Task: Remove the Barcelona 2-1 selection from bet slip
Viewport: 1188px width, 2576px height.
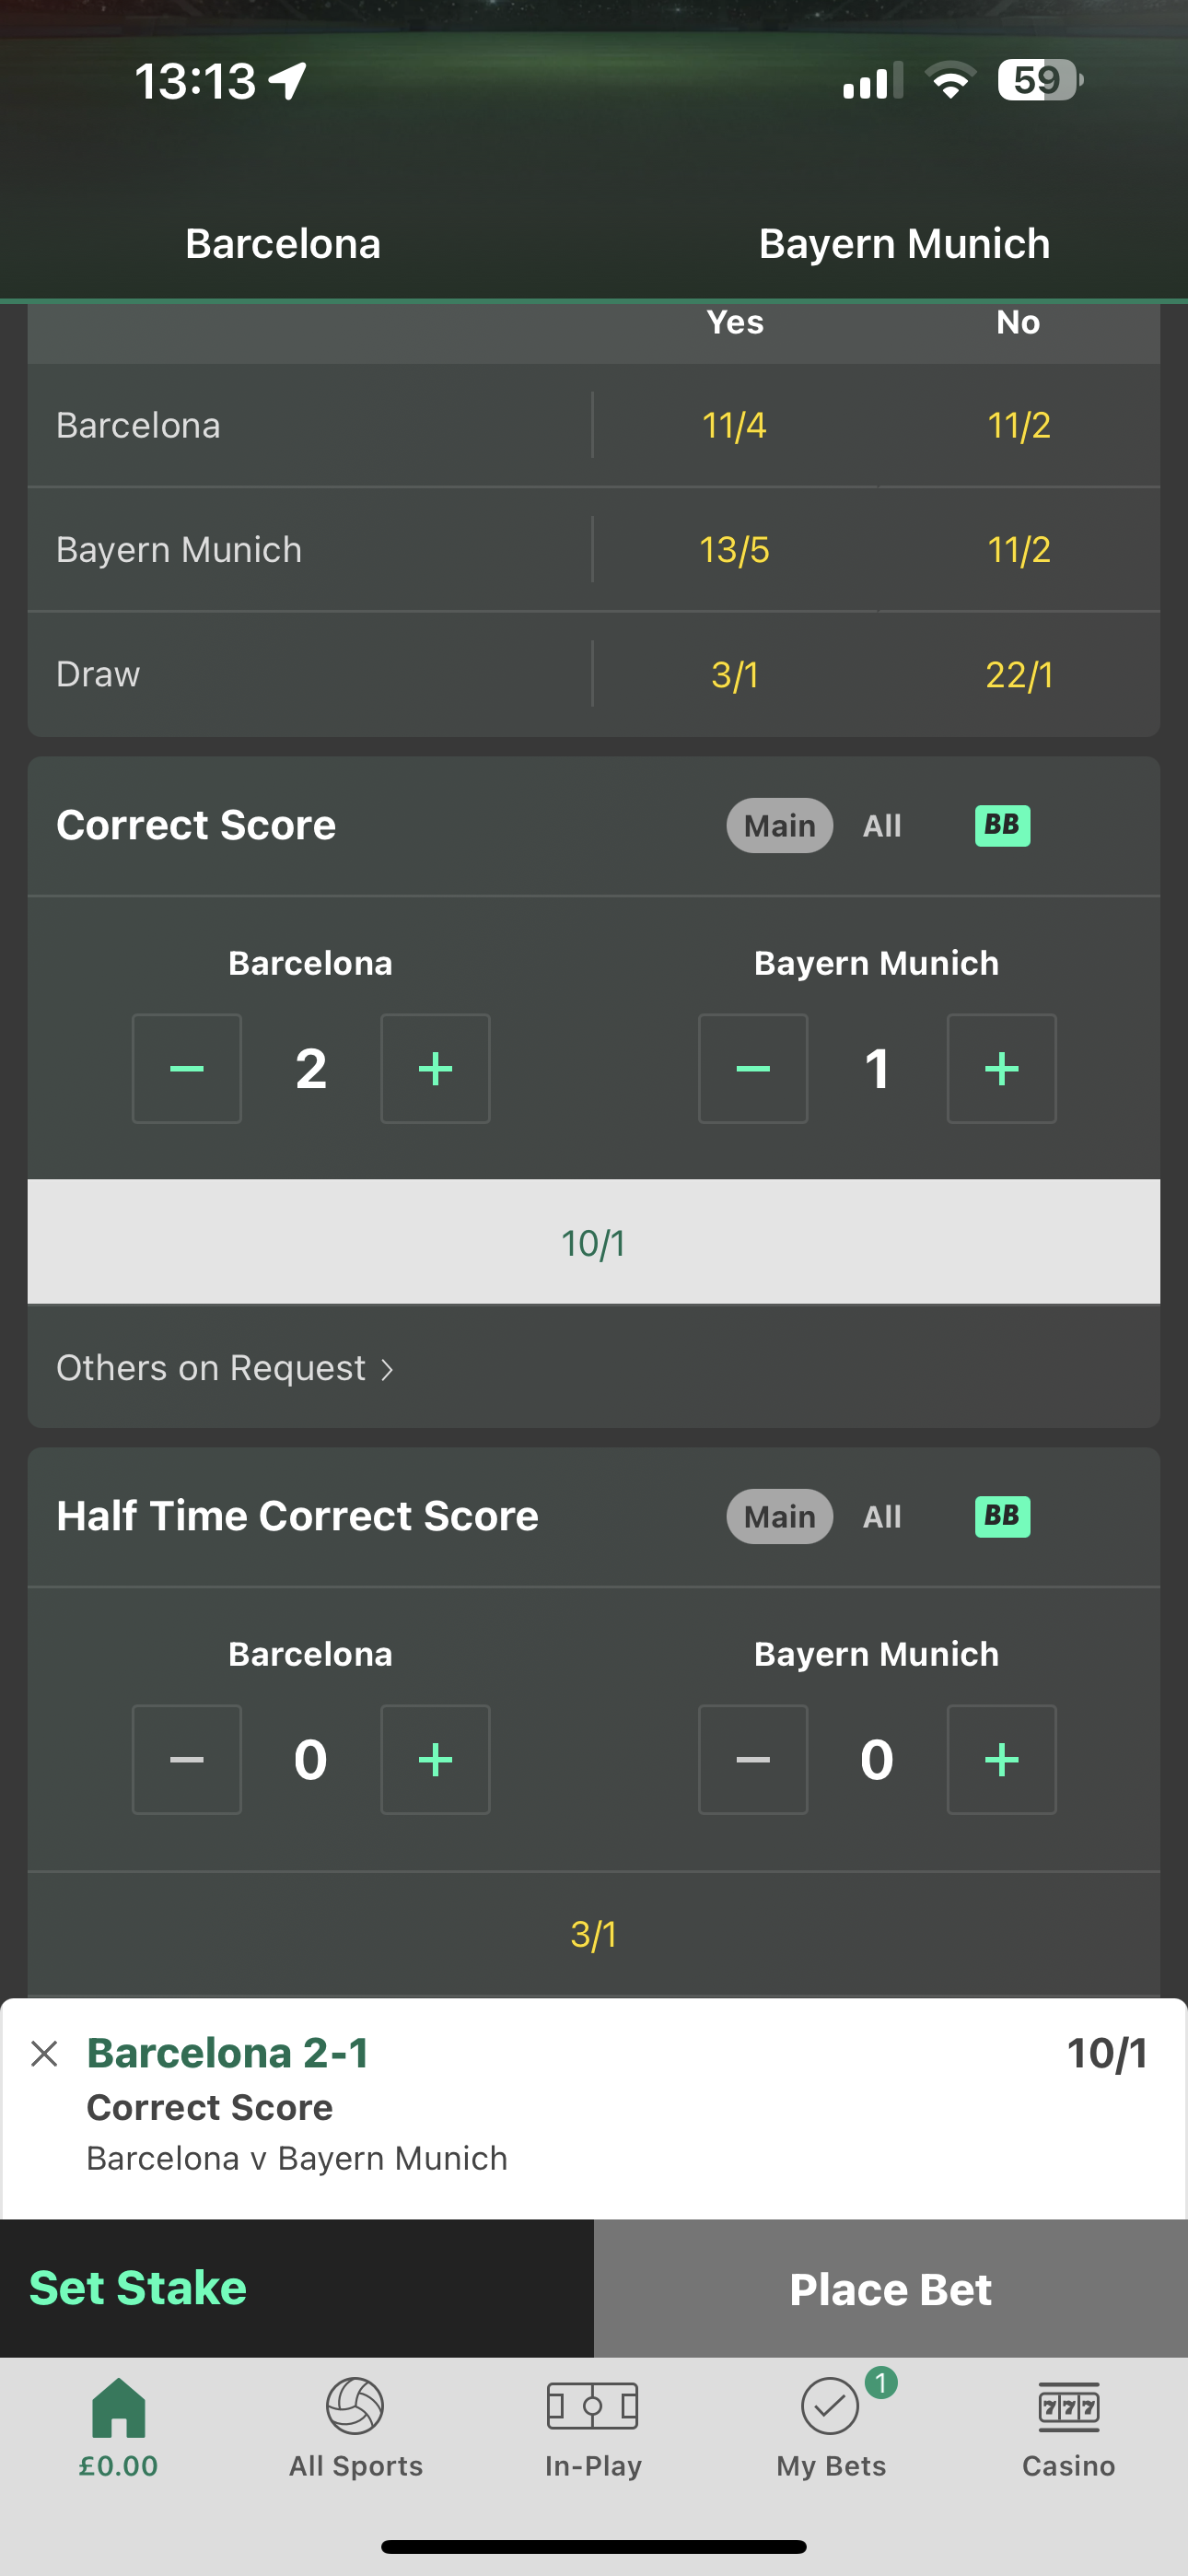Action: click(45, 2053)
